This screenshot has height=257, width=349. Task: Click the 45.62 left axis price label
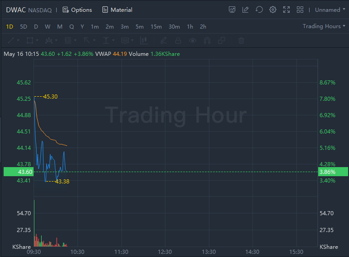tap(24, 83)
